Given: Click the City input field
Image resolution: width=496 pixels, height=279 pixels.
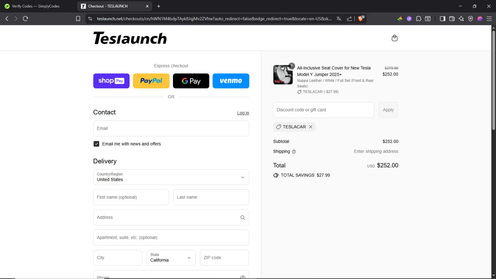Looking at the screenshot, I should coord(118,258).
